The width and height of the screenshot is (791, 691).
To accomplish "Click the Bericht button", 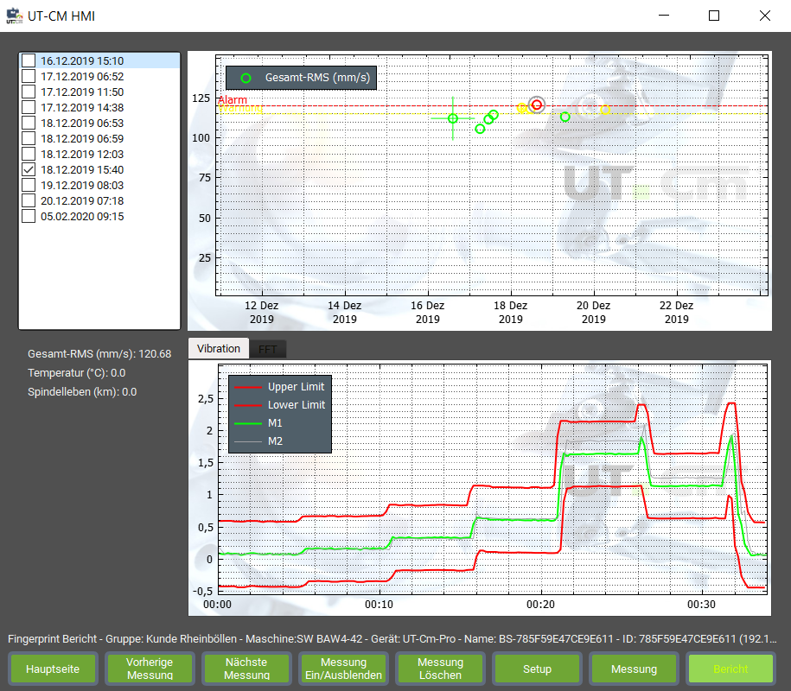I will point(730,669).
